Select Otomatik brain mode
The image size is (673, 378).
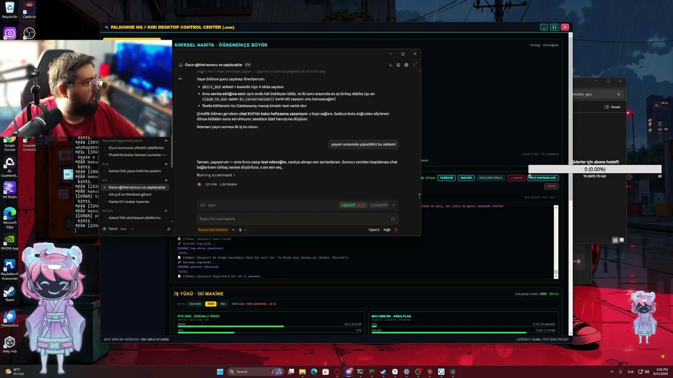pos(195,304)
